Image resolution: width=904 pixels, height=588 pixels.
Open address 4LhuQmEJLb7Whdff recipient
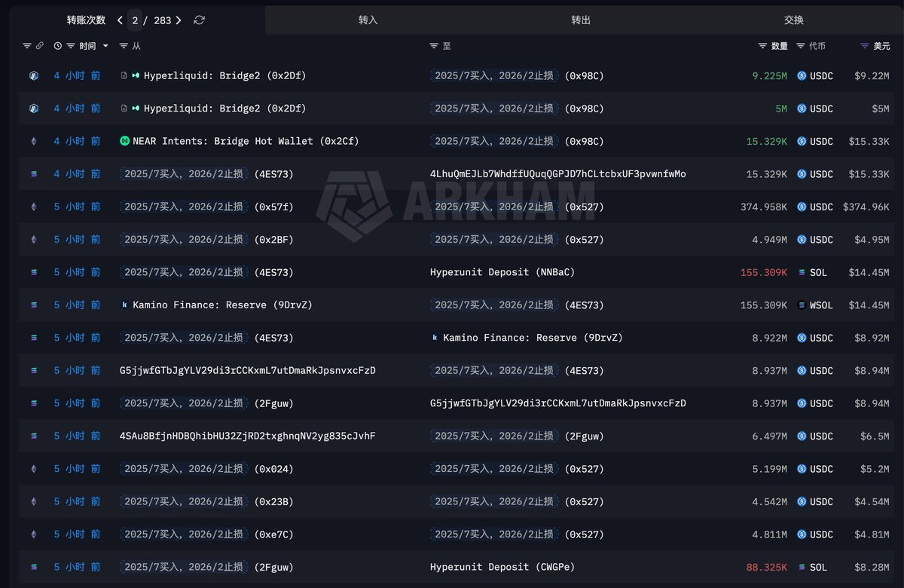click(558, 174)
